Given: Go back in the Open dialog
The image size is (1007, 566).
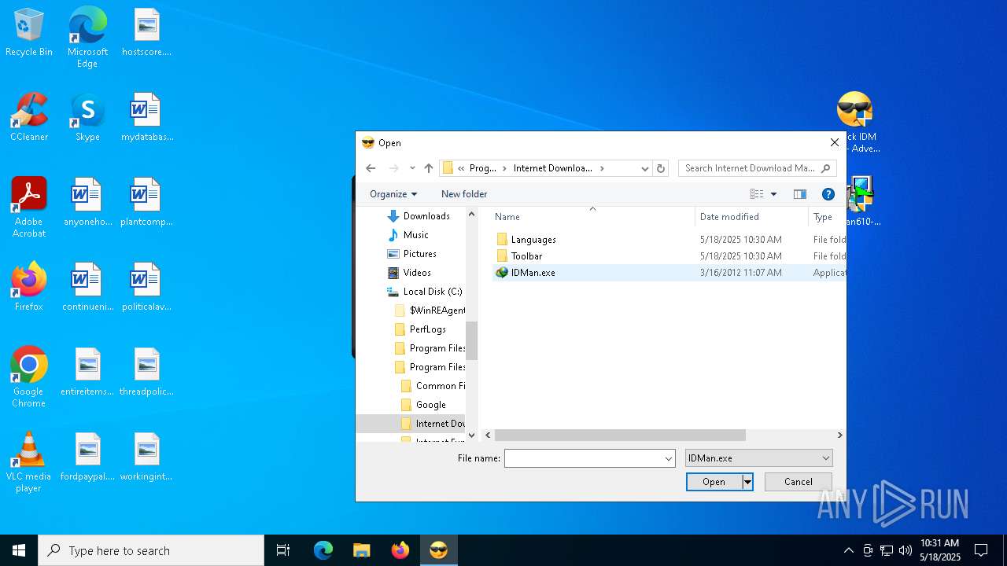Looking at the screenshot, I should (x=371, y=168).
